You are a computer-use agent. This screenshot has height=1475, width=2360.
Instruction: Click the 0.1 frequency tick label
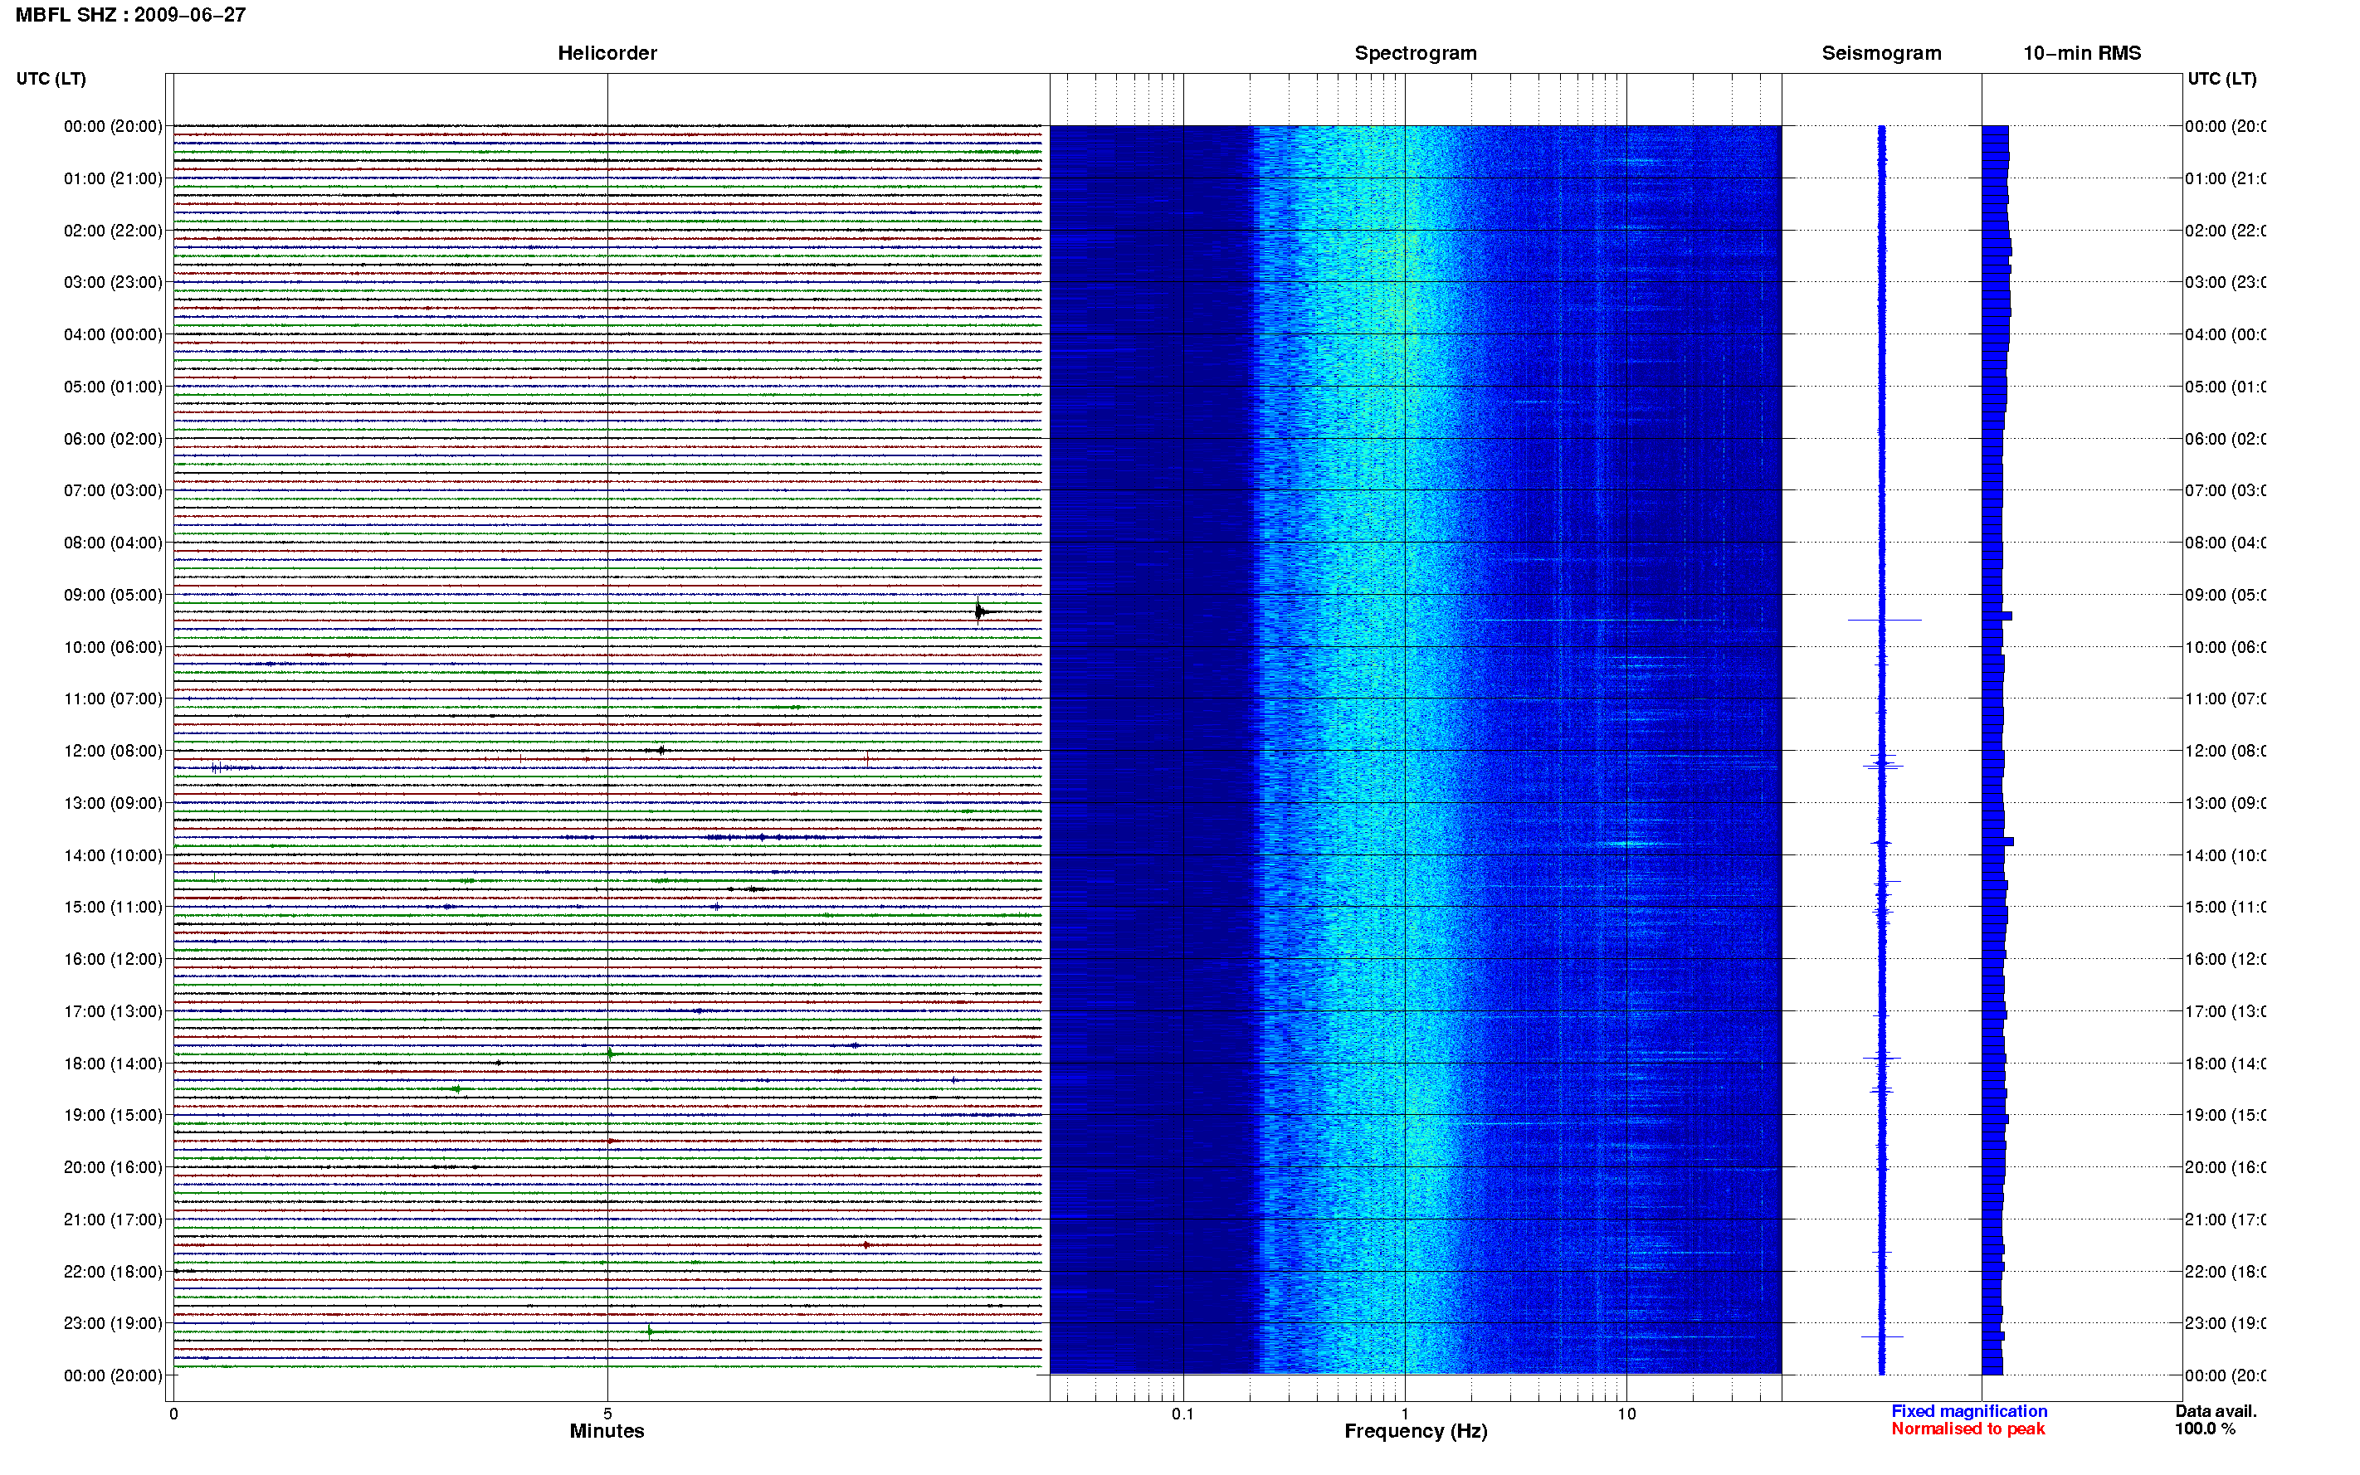point(1182,1414)
